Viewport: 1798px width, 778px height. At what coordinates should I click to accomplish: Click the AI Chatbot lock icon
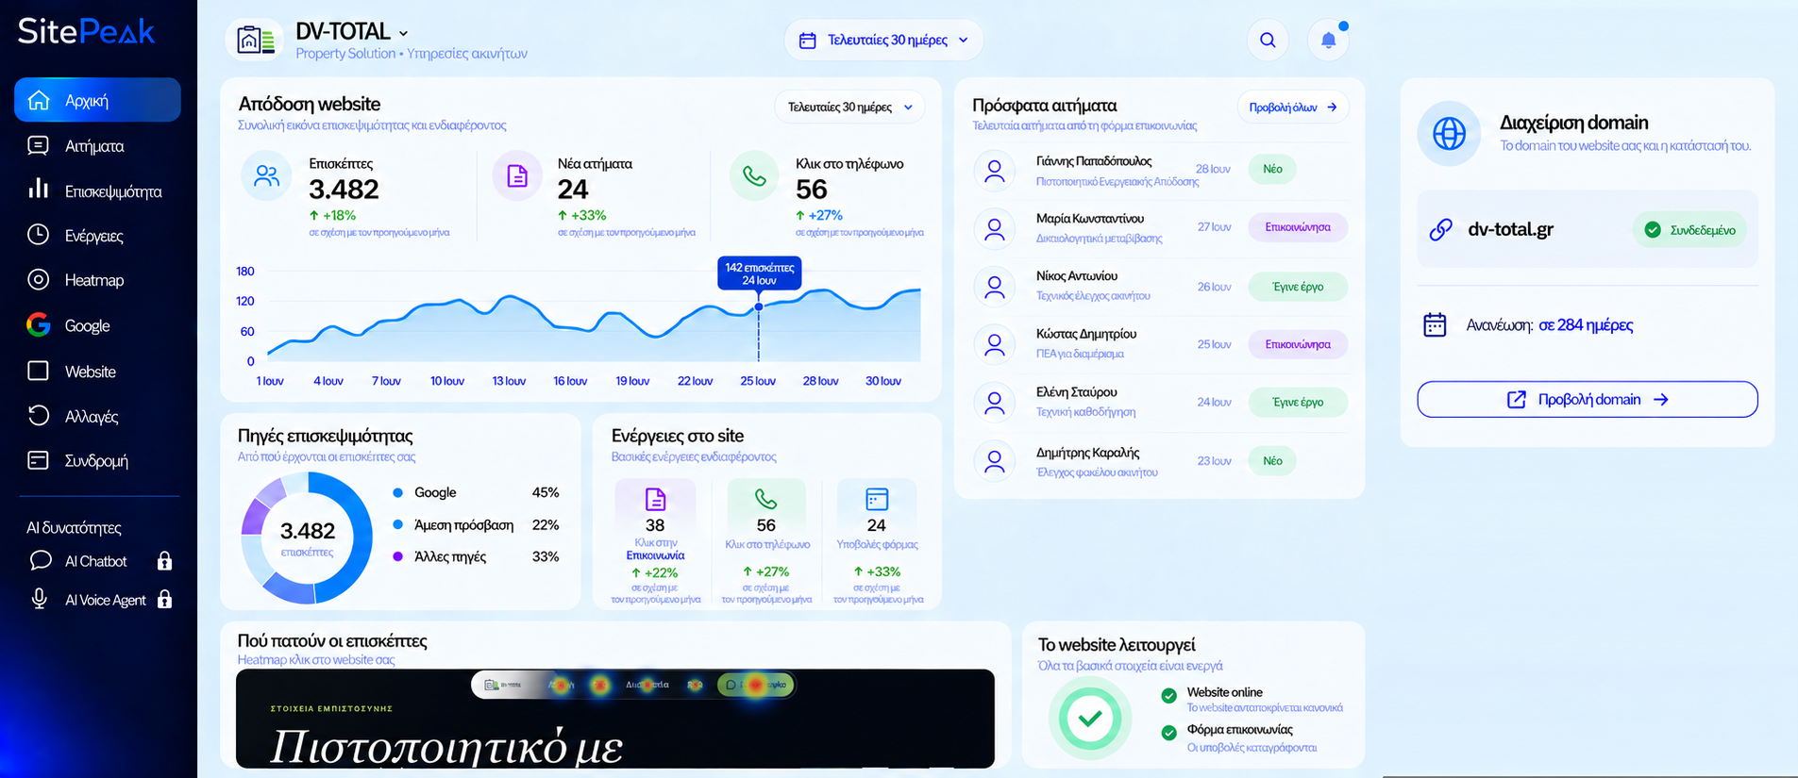pyautogui.click(x=164, y=561)
